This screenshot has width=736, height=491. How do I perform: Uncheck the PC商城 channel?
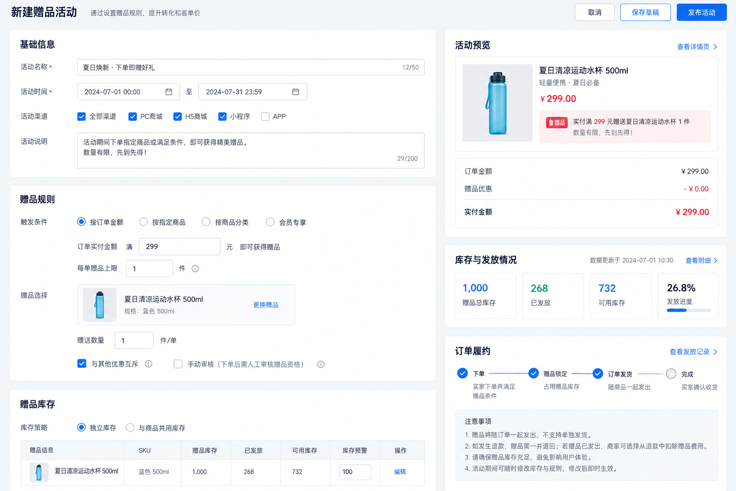[133, 117]
